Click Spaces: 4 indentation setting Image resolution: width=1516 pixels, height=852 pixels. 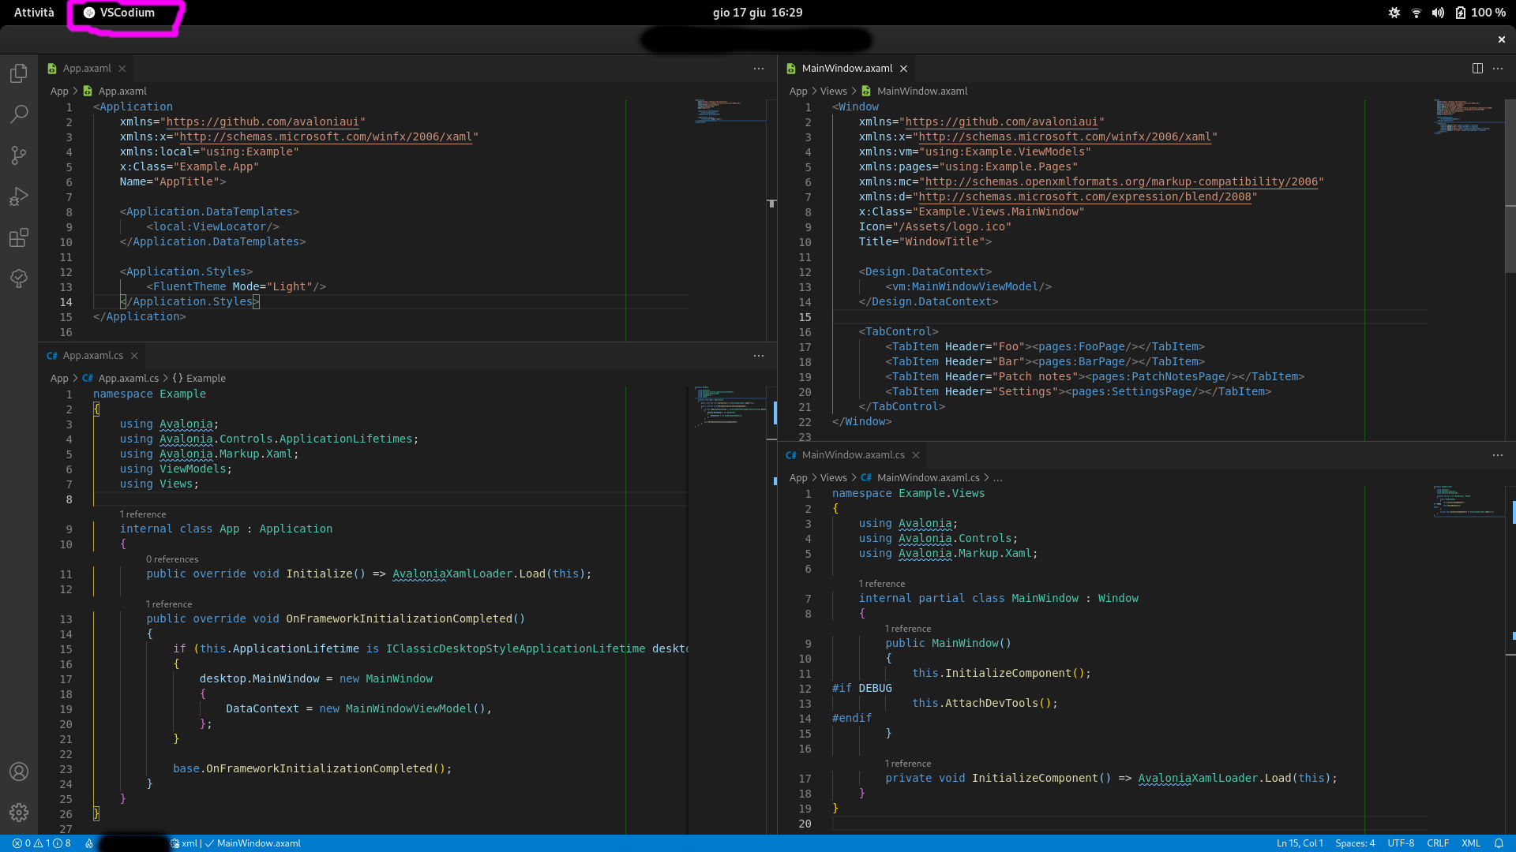click(1355, 843)
